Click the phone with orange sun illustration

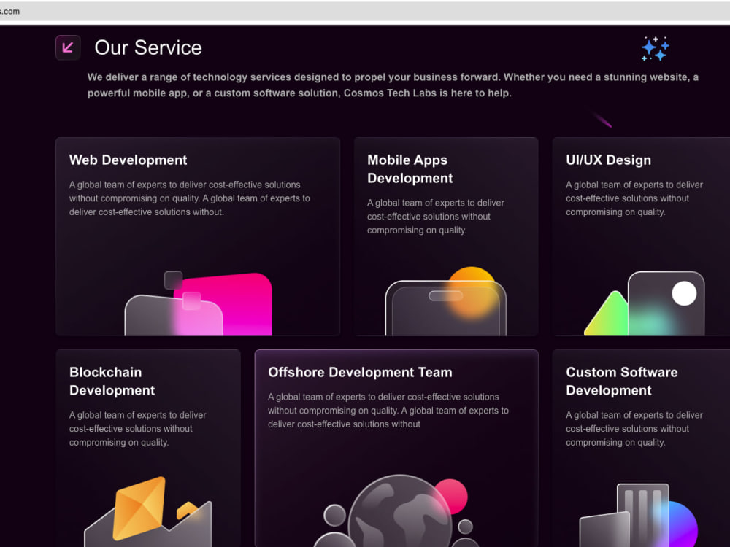[x=445, y=301]
